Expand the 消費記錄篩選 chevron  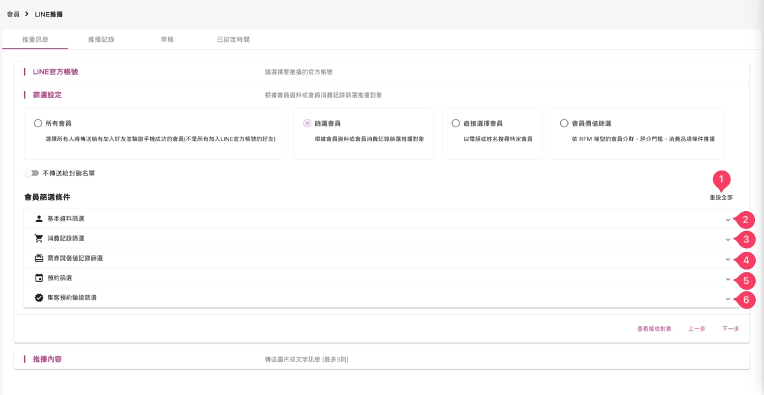click(x=728, y=240)
